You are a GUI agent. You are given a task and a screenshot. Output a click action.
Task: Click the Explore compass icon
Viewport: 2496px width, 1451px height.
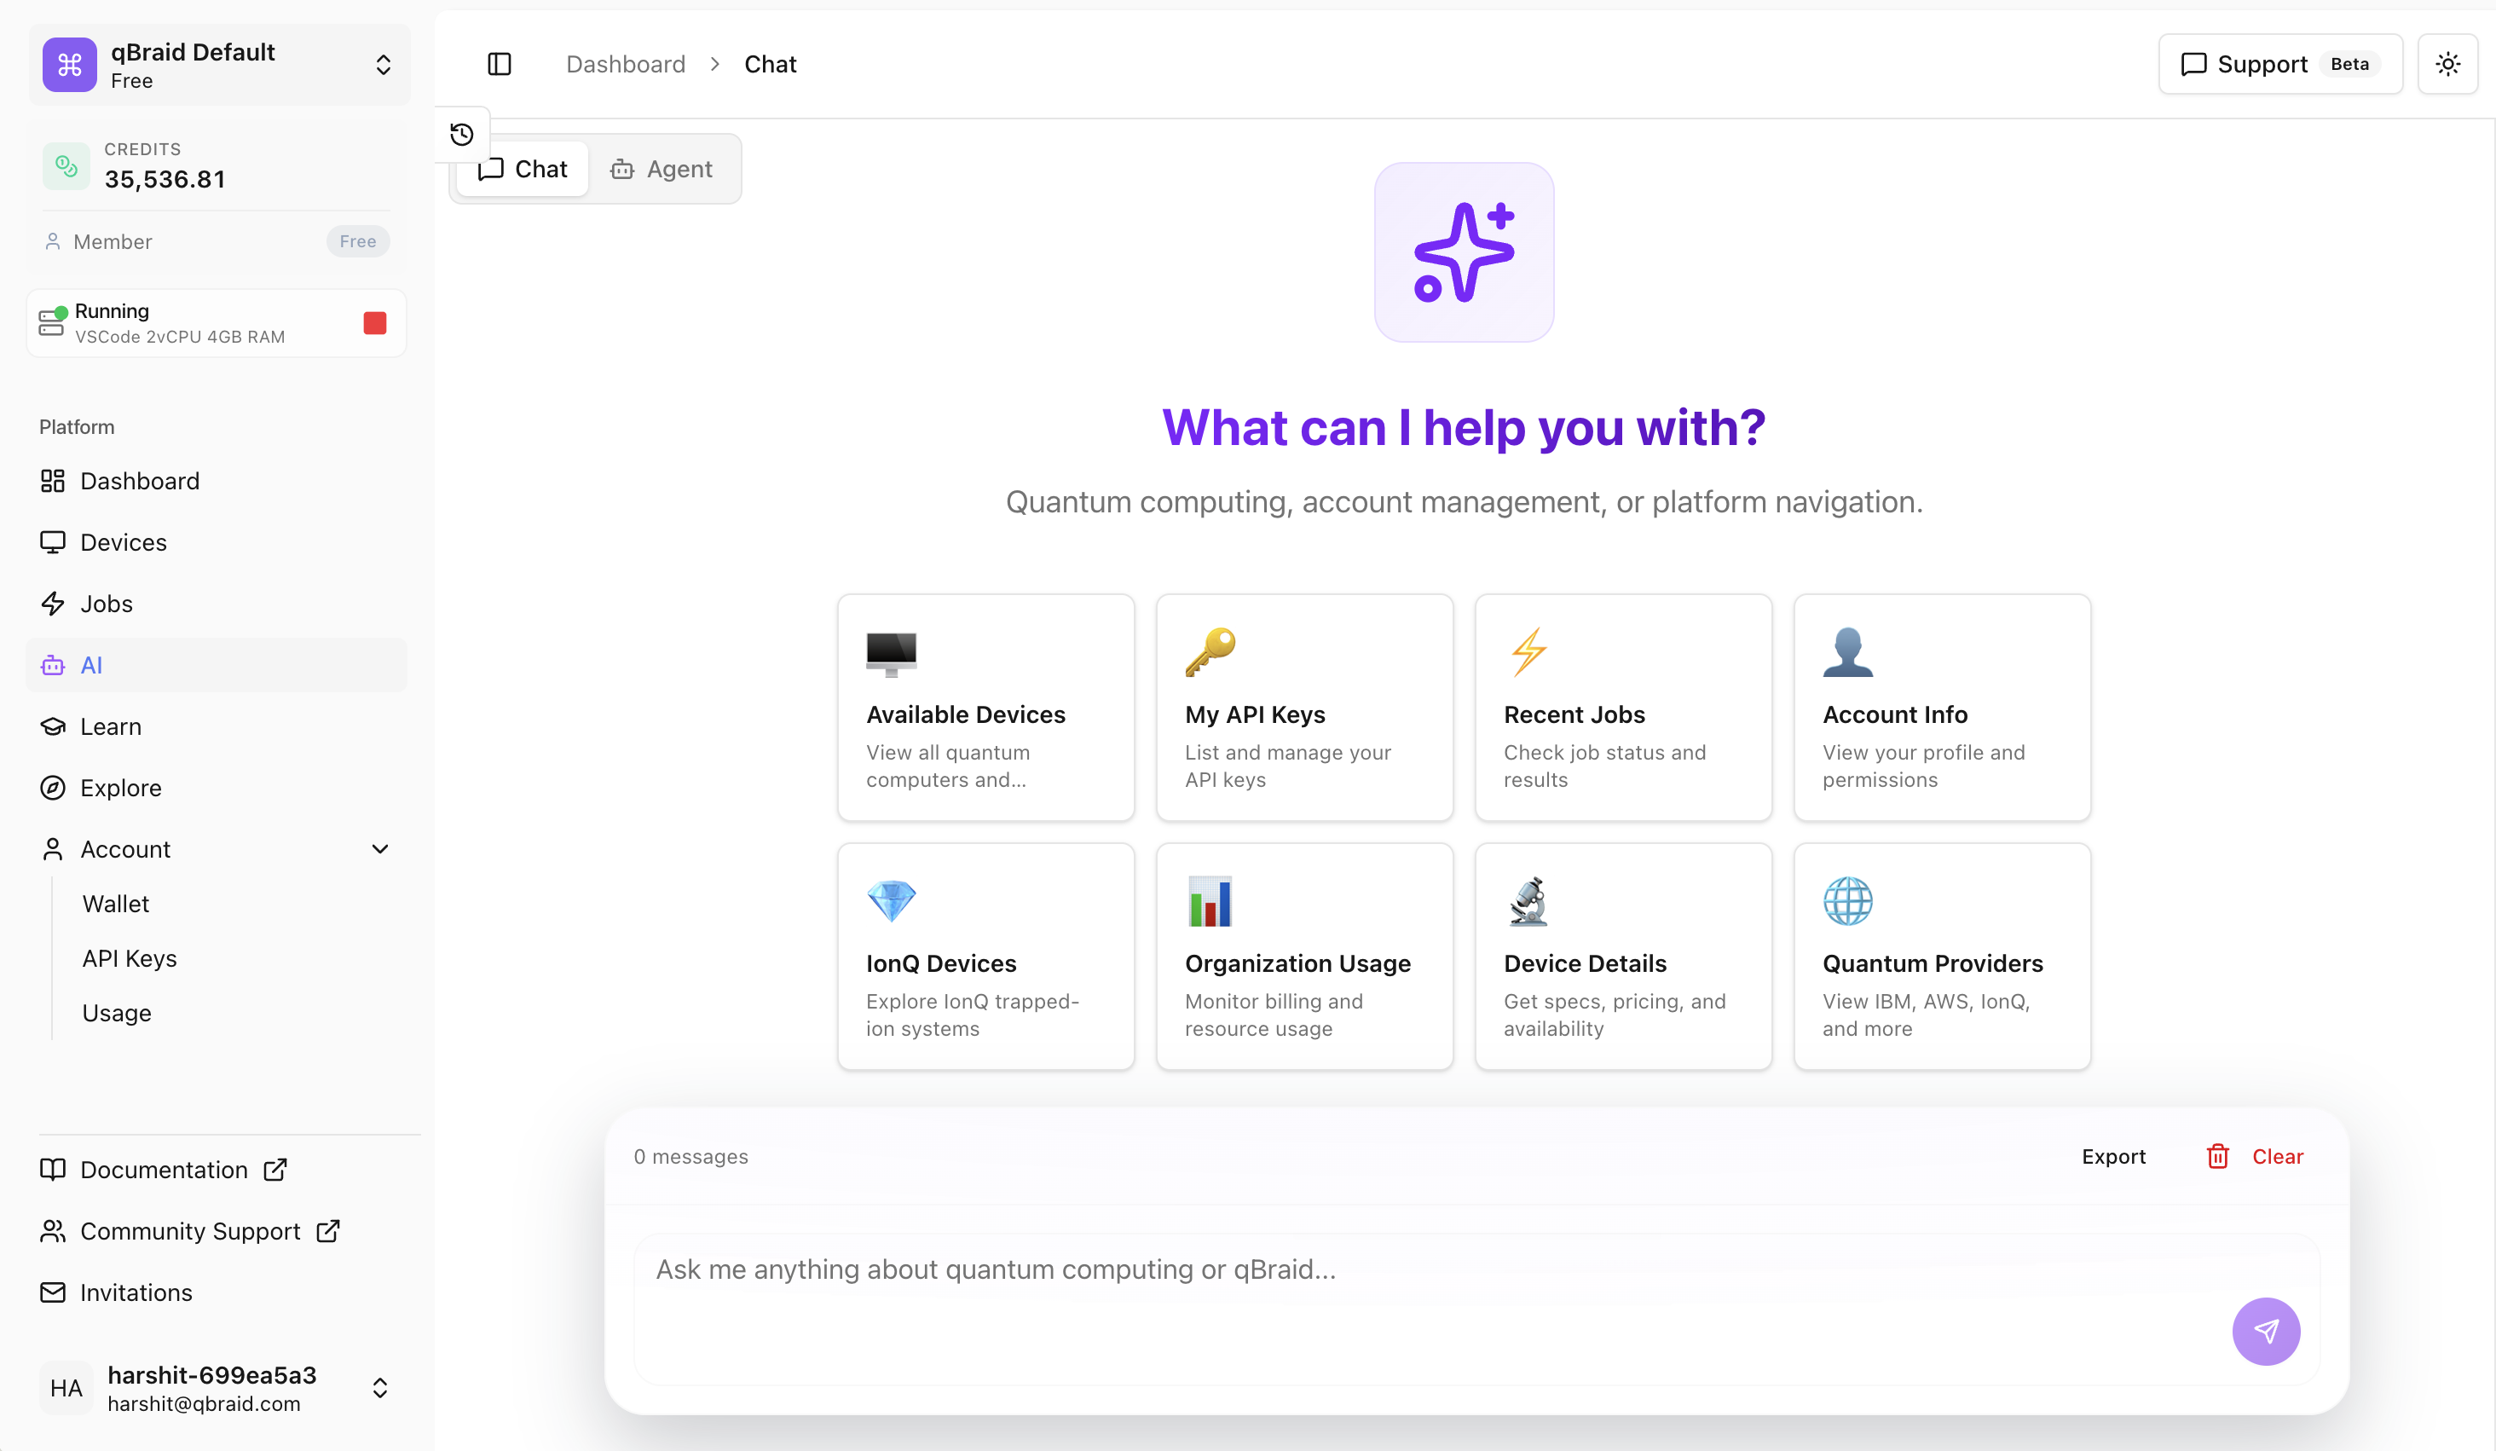coord(53,788)
